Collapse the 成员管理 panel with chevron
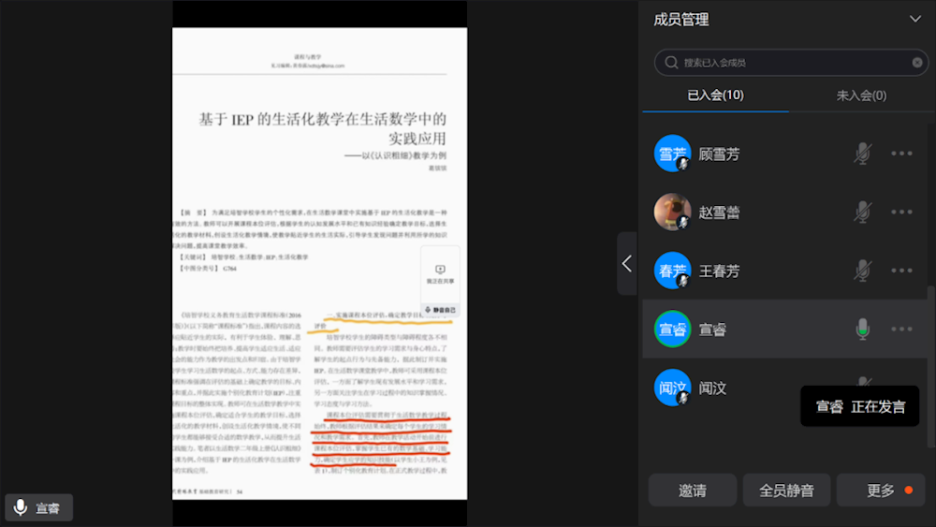 914,19
